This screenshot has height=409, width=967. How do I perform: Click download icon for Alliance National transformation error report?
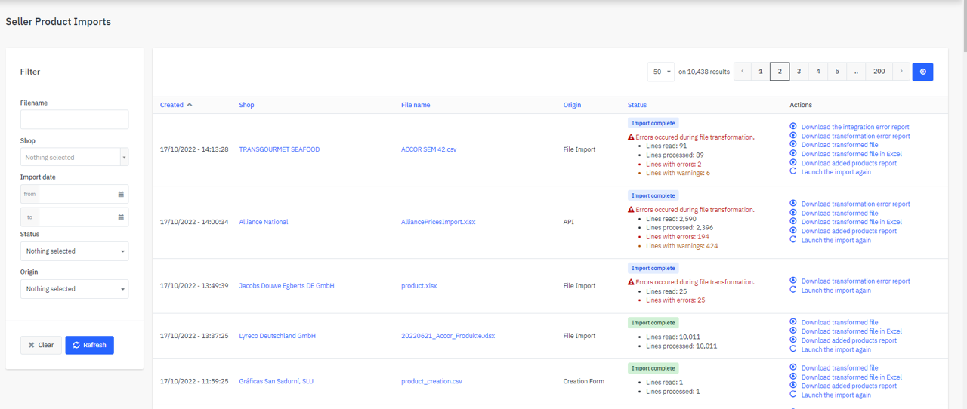(x=793, y=204)
